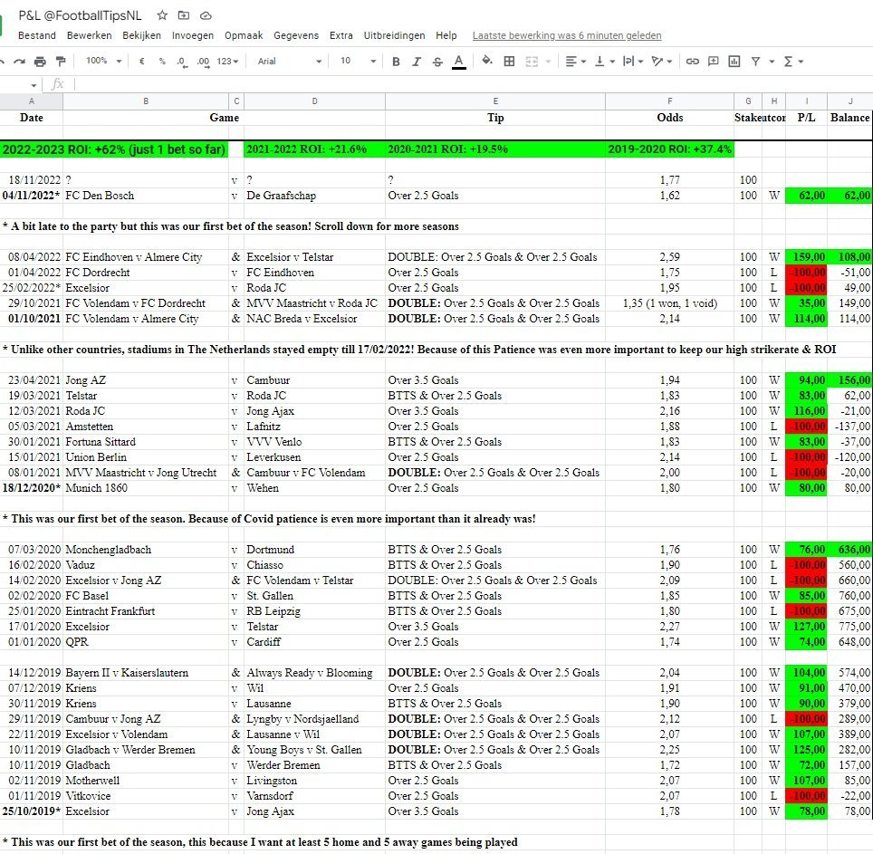Select column B header
873x854 pixels.
coord(146,101)
